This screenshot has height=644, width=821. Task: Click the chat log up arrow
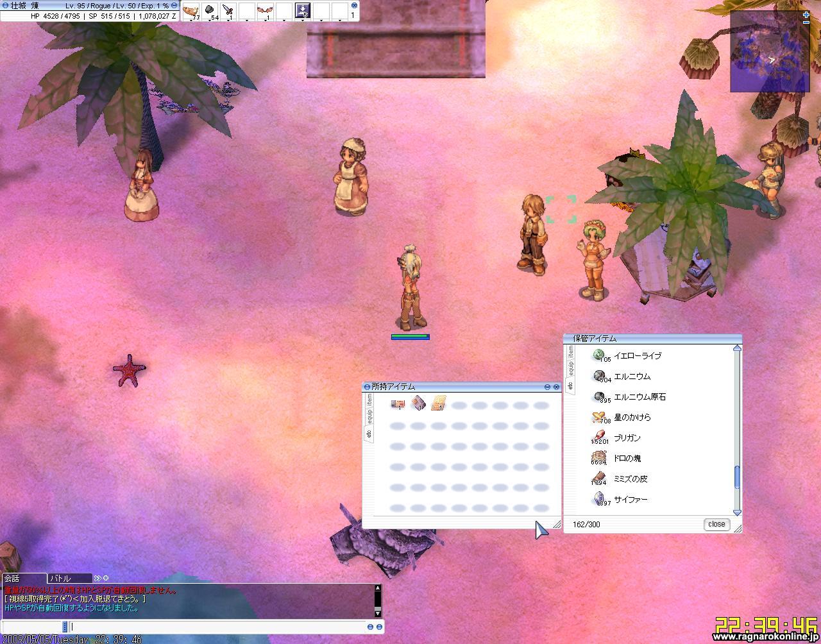click(x=377, y=588)
